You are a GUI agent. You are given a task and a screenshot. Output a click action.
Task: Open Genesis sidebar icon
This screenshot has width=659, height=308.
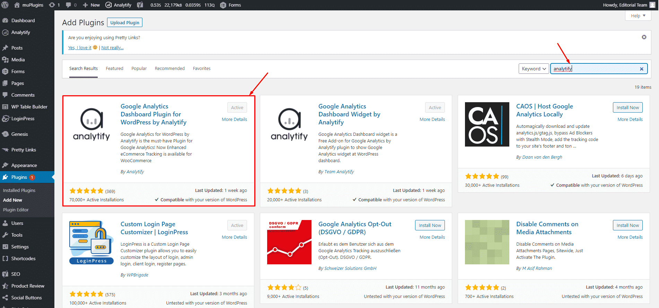[x=5, y=134]
